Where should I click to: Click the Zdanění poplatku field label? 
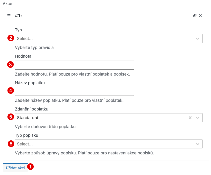click(32, 109)
